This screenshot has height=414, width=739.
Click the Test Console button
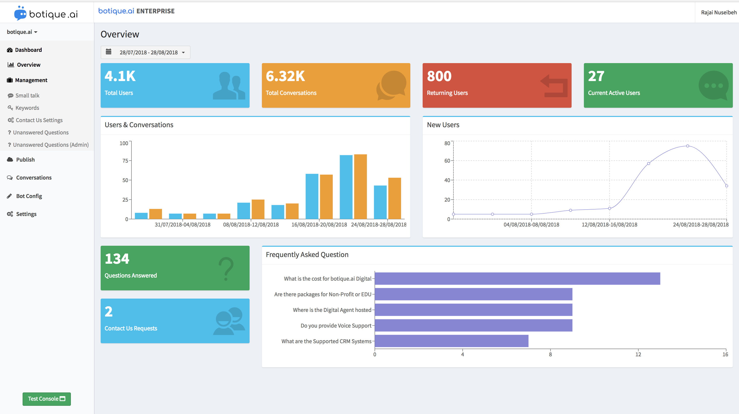46,399
